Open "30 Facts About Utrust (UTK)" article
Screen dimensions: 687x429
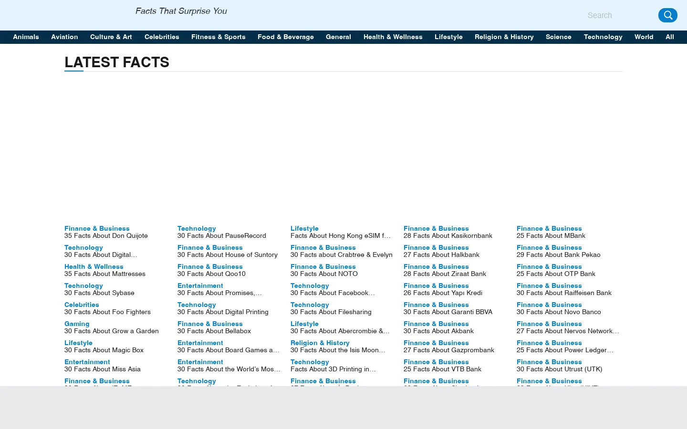560,369
